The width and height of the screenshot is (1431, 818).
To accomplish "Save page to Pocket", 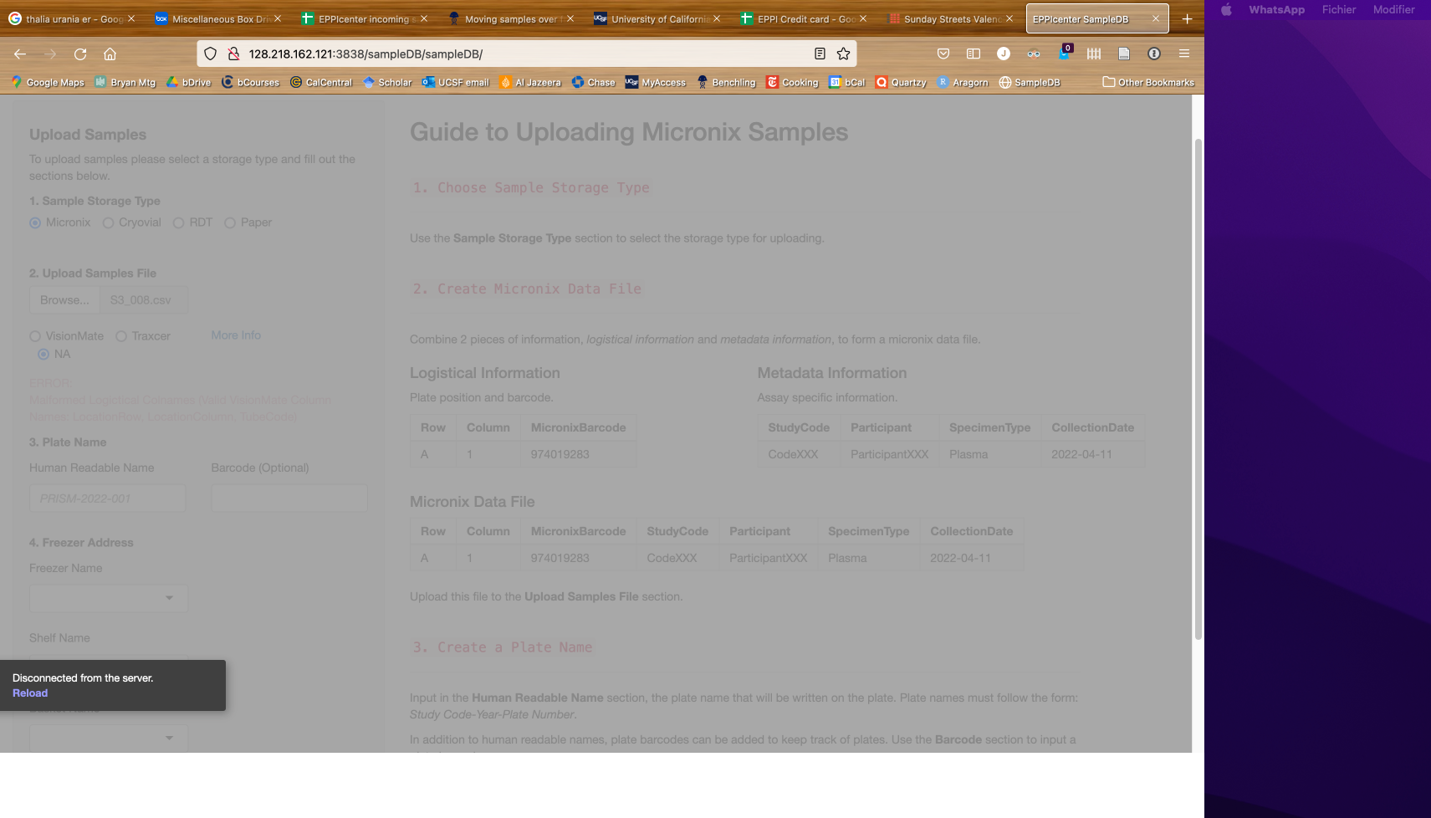I will 943,53.
